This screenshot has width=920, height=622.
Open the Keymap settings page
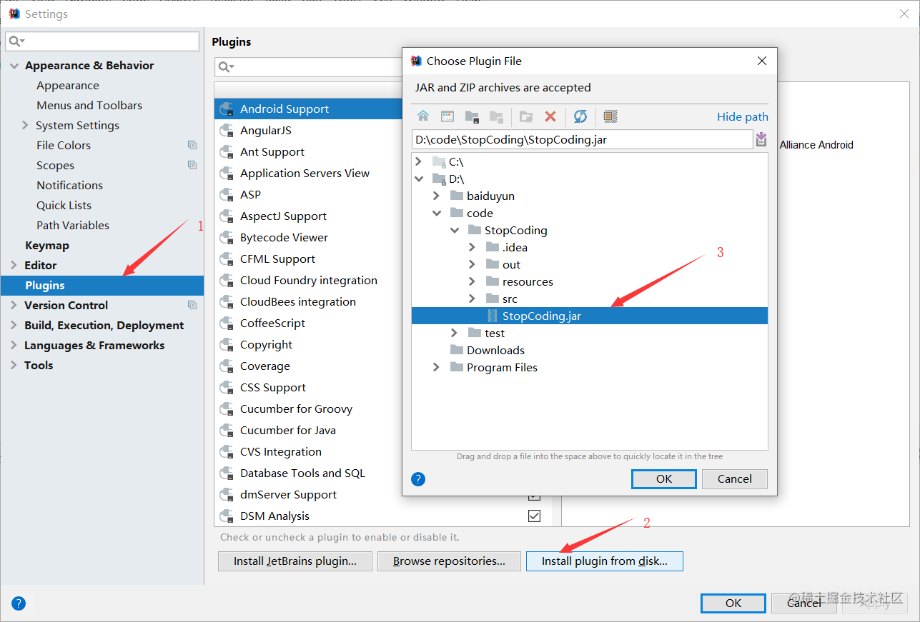47,245
